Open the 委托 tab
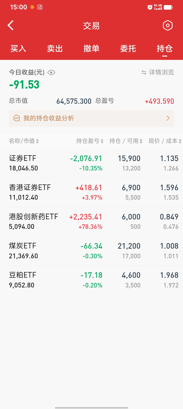The width and height of the screenshot is (183, 409). point(128,48)
